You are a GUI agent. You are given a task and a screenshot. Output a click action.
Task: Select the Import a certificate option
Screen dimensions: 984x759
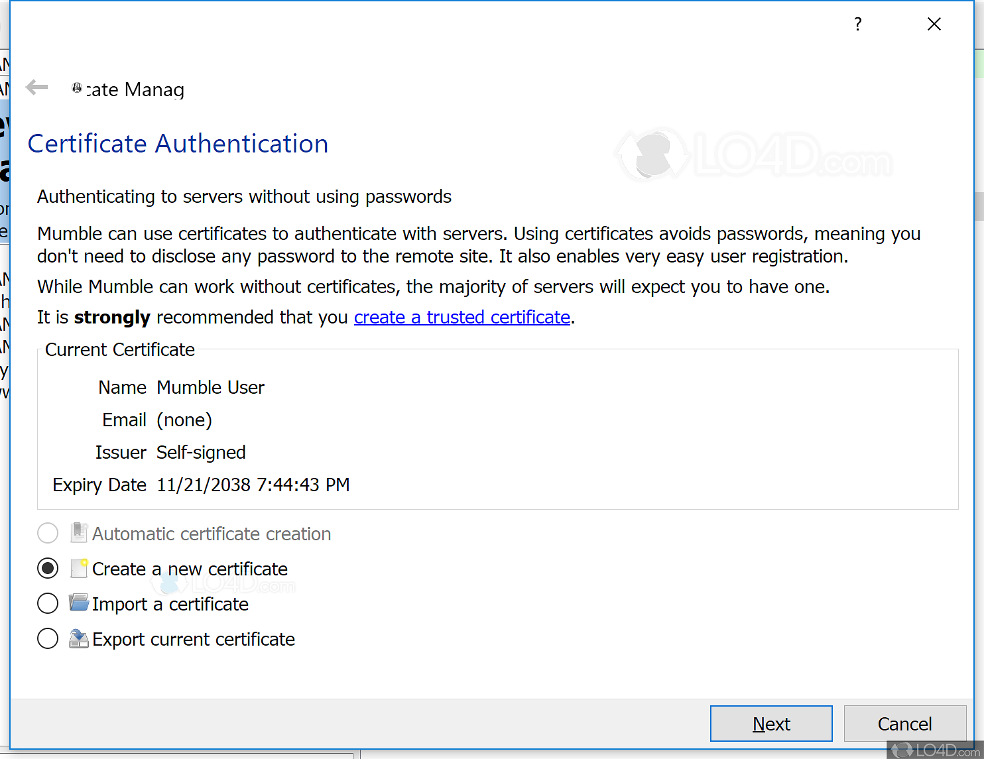pyautogui.click(x=47, y=603)
